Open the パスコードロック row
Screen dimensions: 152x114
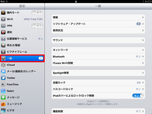pyautogui.click(x=98, y=89)
